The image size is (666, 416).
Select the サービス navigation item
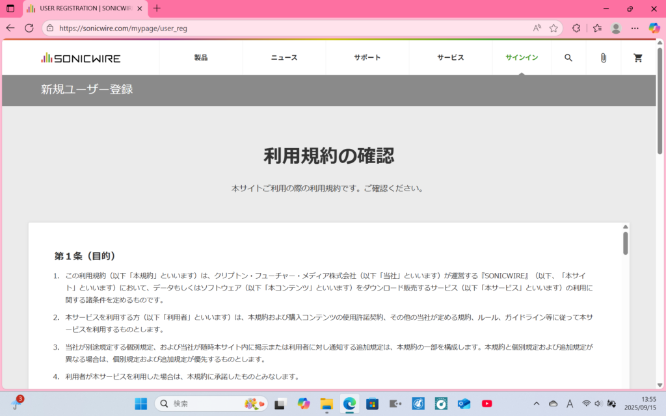pyautogui.click(x=451, y=58)
